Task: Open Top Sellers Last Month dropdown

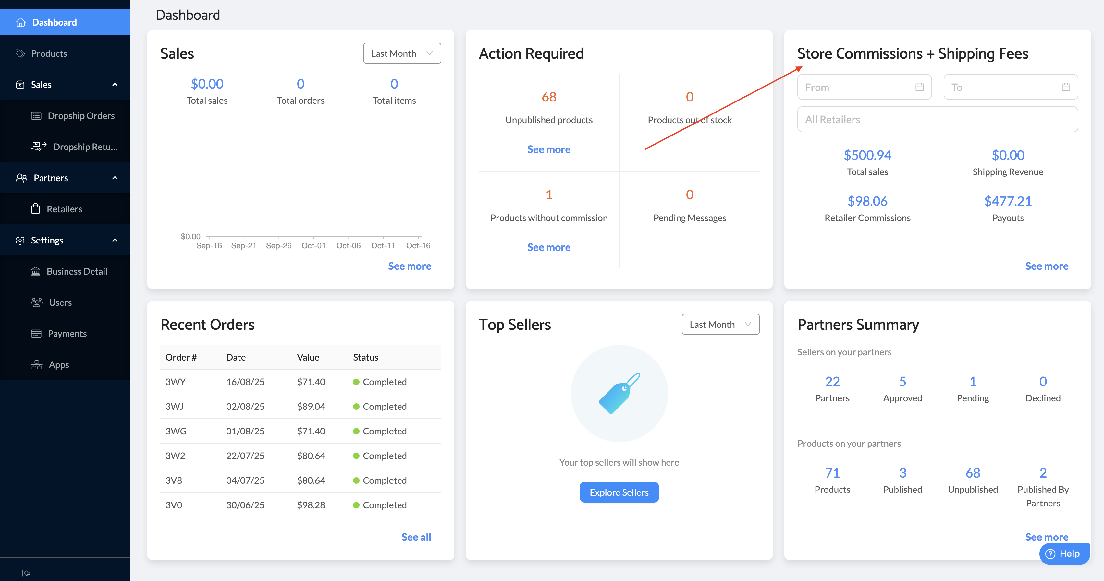Action: [720, 325]
